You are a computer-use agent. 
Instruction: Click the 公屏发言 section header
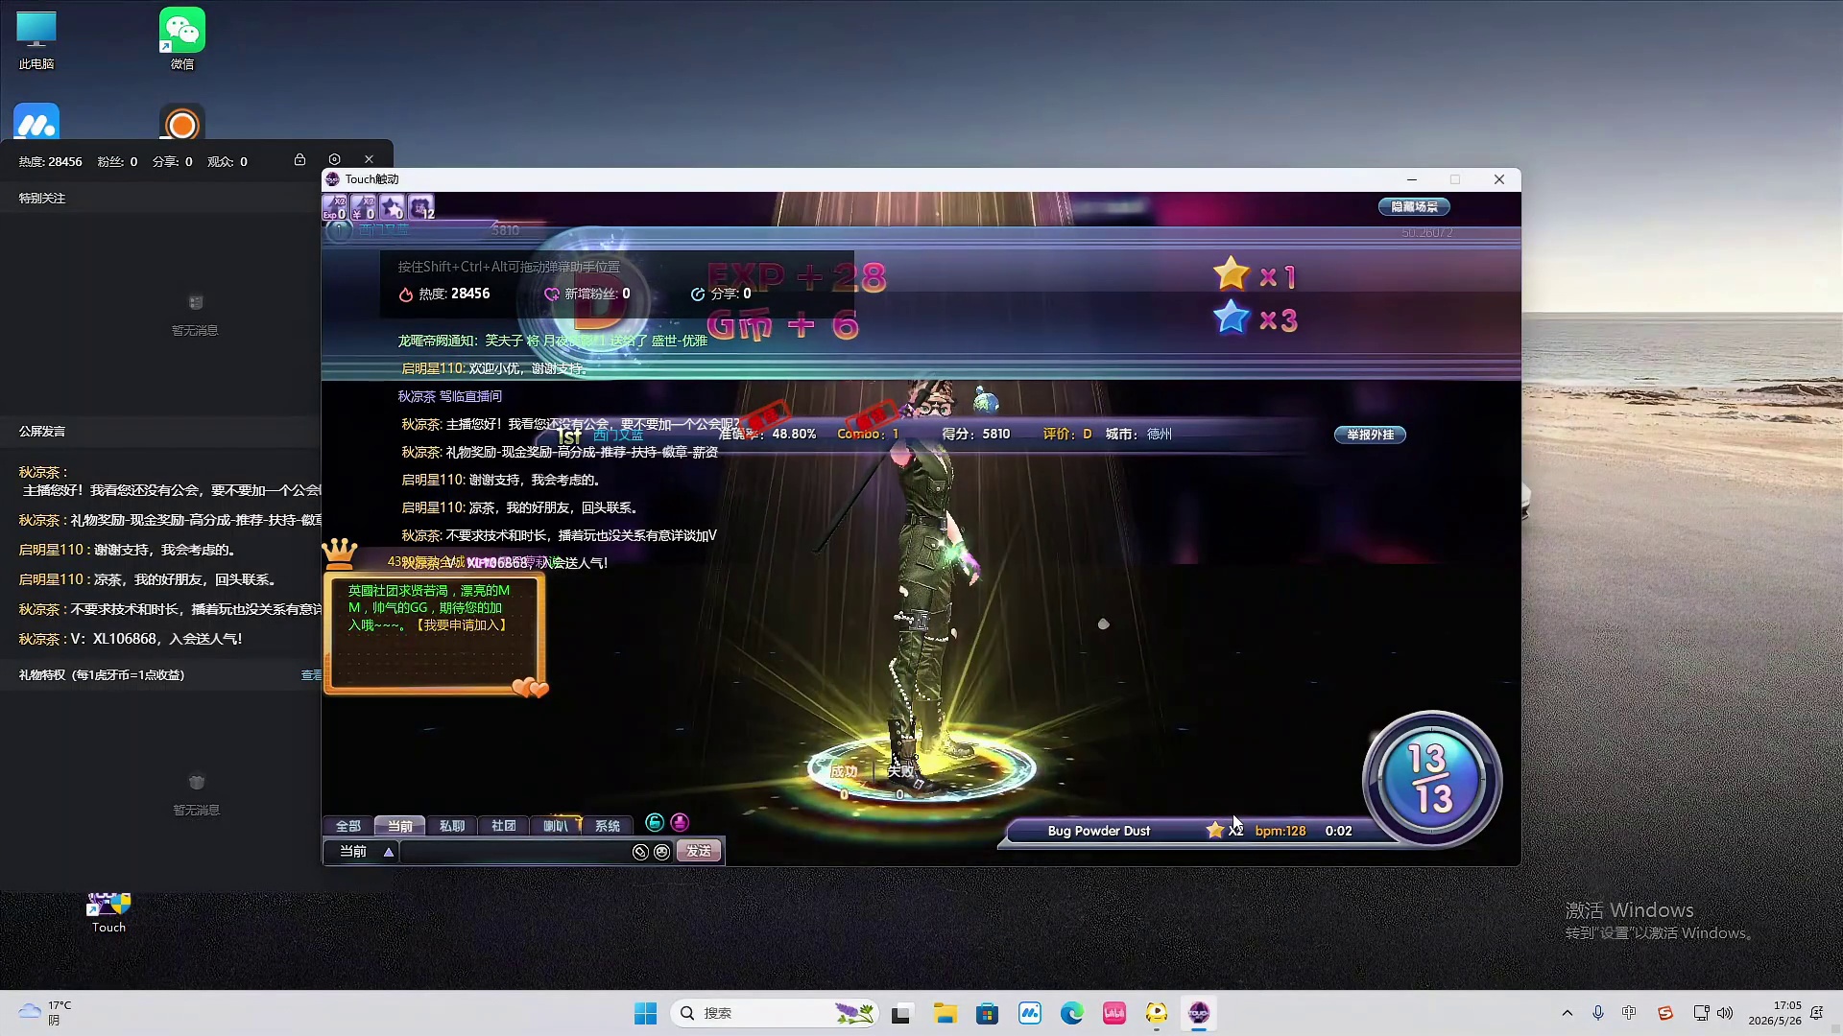[x=42, y=432]
